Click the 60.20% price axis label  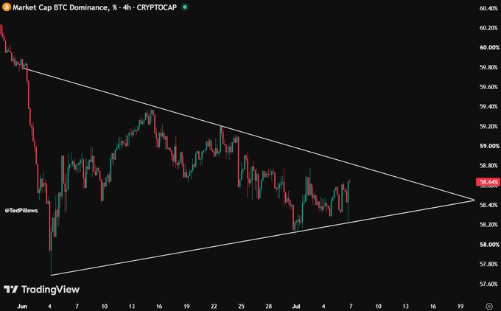489,28
